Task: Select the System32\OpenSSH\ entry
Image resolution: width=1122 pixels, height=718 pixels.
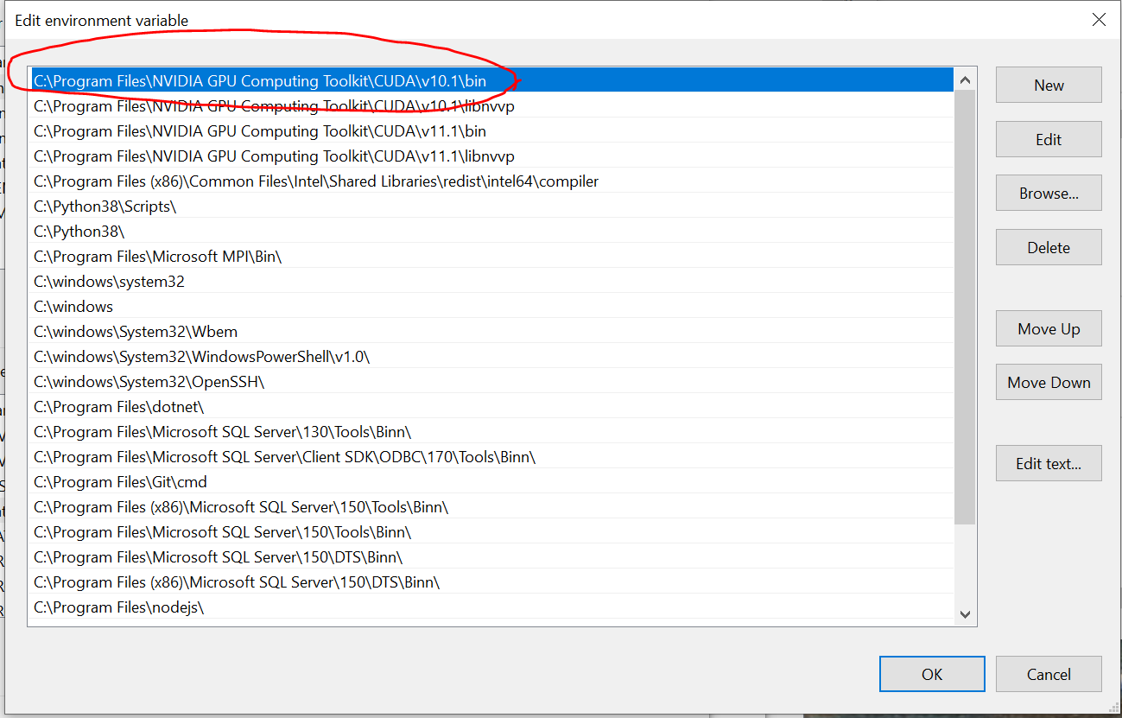Action: [491, 382]
